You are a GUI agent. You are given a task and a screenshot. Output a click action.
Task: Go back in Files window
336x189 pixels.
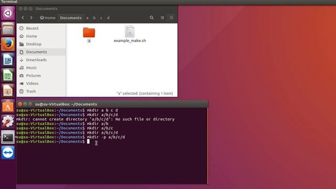[x=23, y=18]
